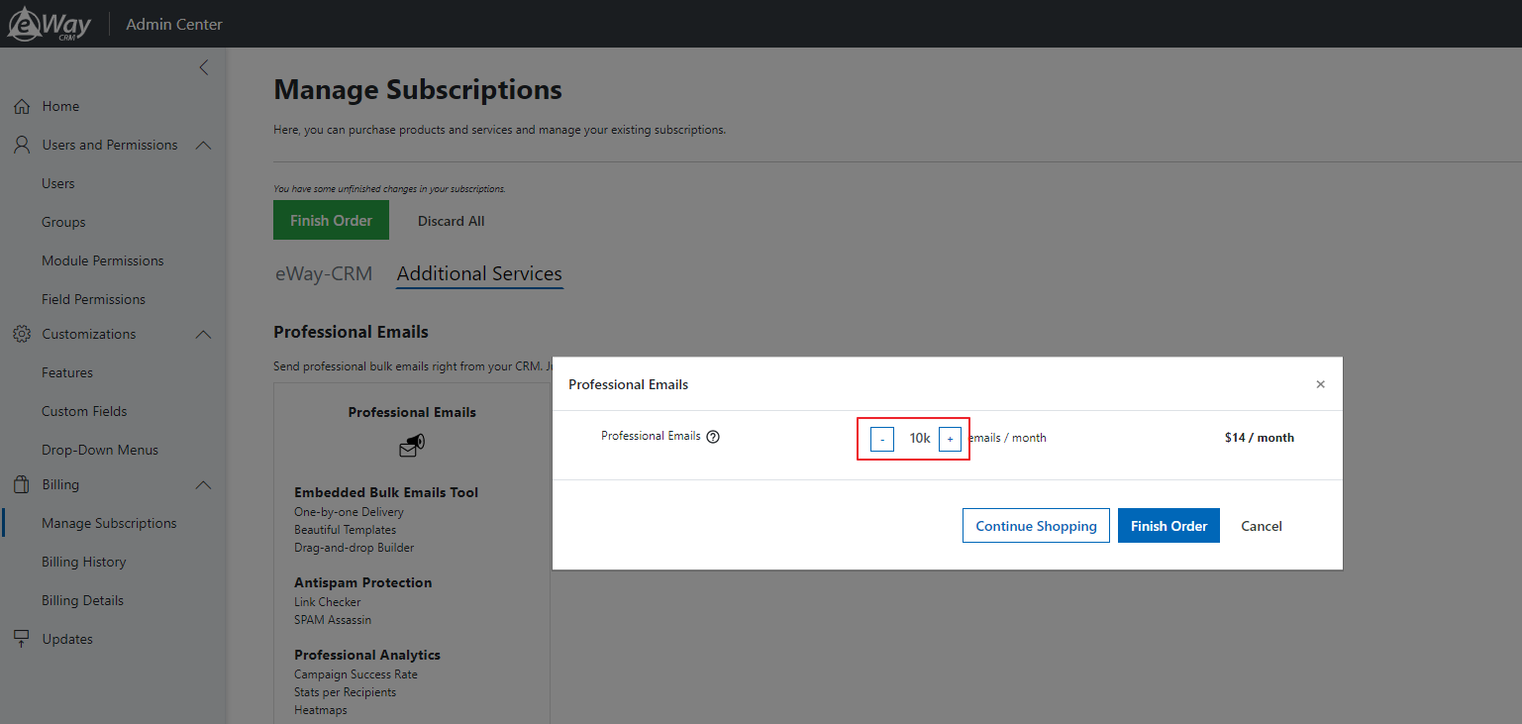
Task: Collapse the Customizations section chevron
Action: point(203,334)
